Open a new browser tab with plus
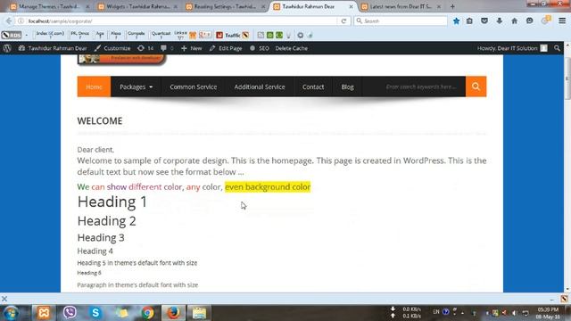 452,6
